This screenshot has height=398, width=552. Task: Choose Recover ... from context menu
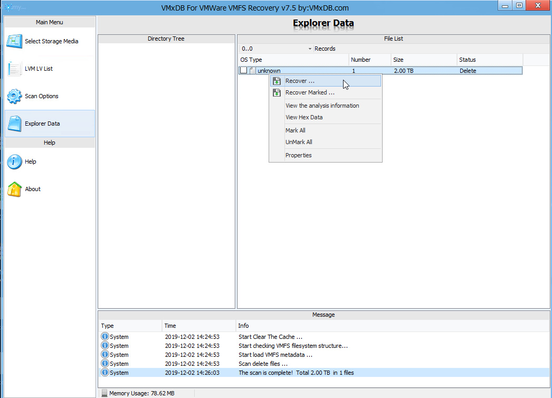[x=326, y=81]
